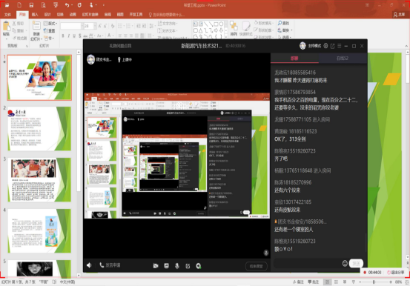
Task: Toggle the microphone in the live toolbar
Action: (x=177, y=266)
